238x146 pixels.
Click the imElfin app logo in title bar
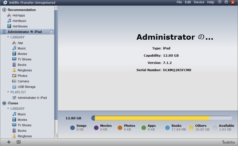point(5,3)
